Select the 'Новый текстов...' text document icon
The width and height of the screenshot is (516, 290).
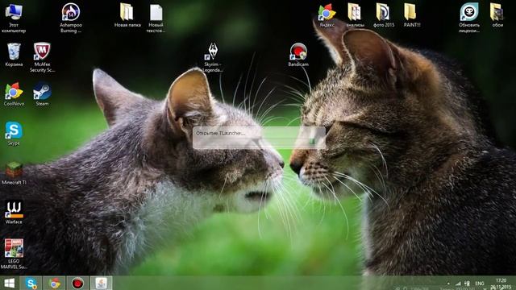coord(156,18)
